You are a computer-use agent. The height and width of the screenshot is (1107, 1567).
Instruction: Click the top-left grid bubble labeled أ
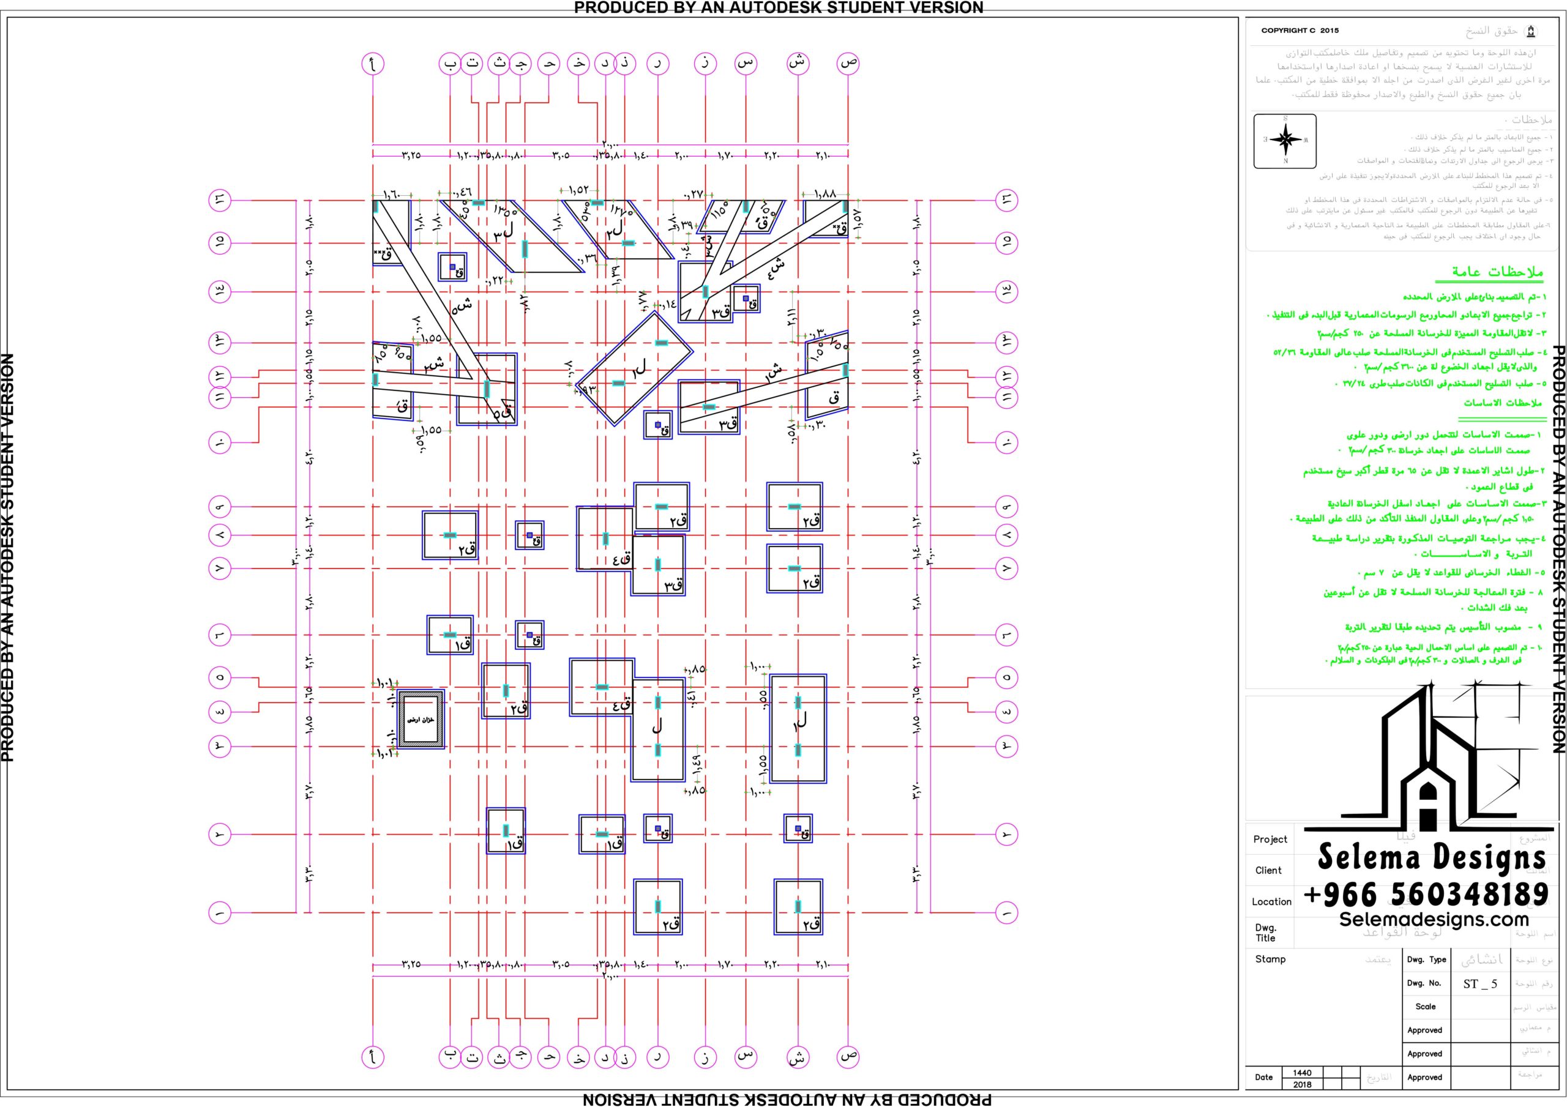pyautogui.click(x=372, y=64)
